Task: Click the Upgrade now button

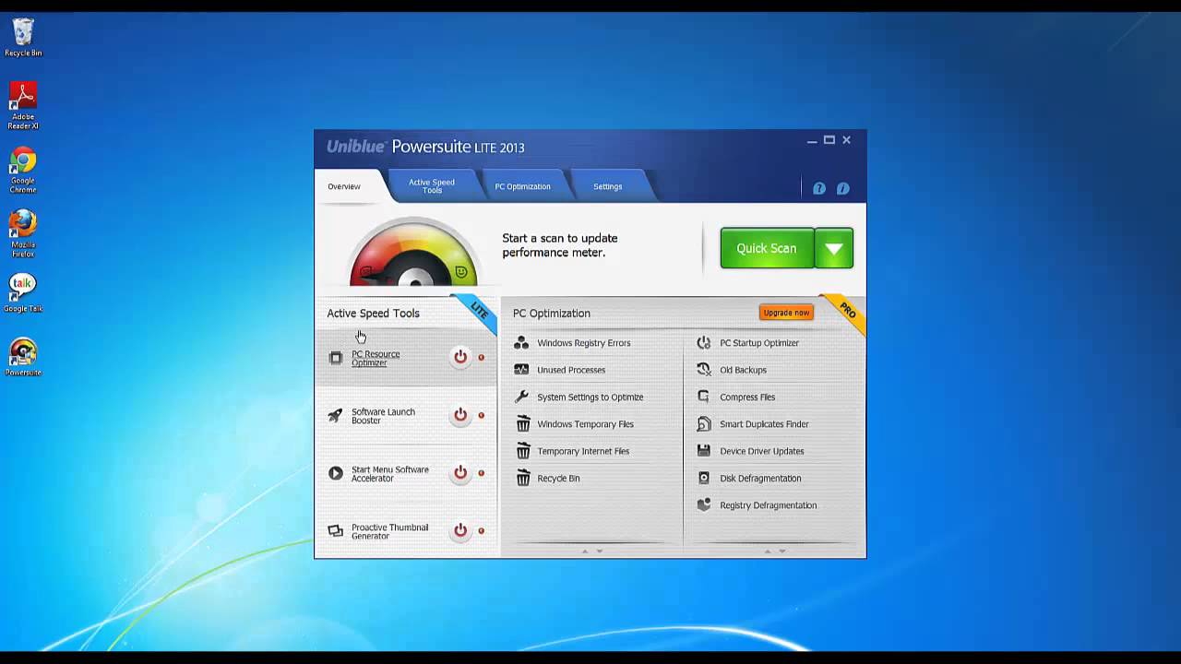Action: (786, 313)
